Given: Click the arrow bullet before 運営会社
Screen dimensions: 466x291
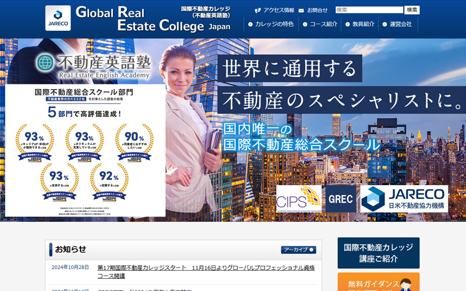Looking at the screenshot, I should point(384,24).
